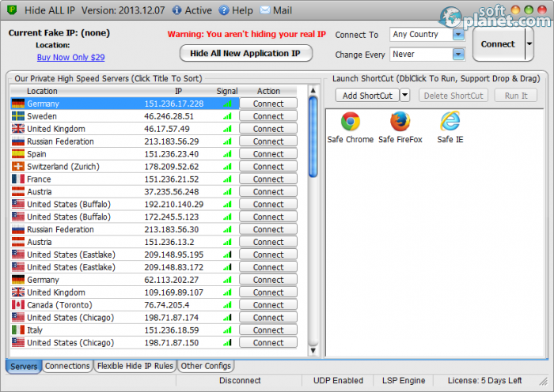
Task: Follow the Buy Now Only $29 link
Action: click(x=70, y=57)
